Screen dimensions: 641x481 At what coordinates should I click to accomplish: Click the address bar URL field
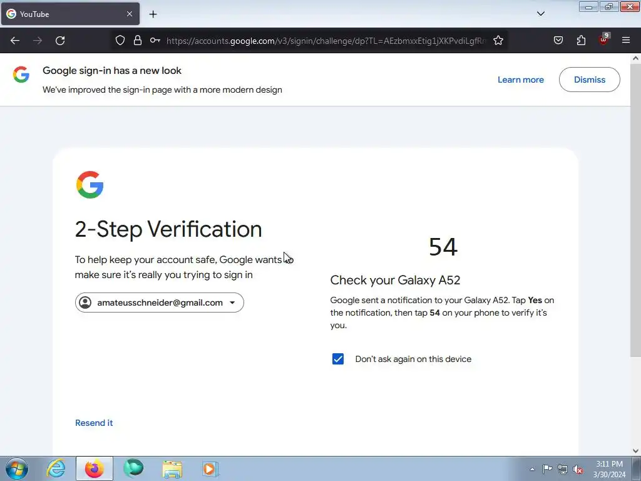point(326,41)
